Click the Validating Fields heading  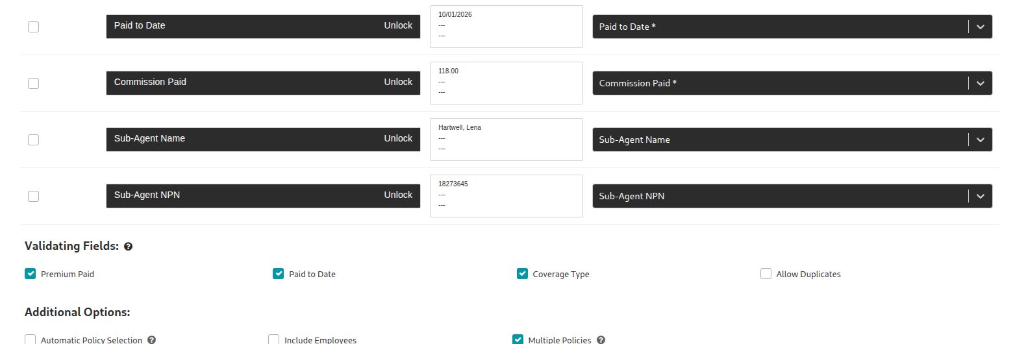pos(71,246)
